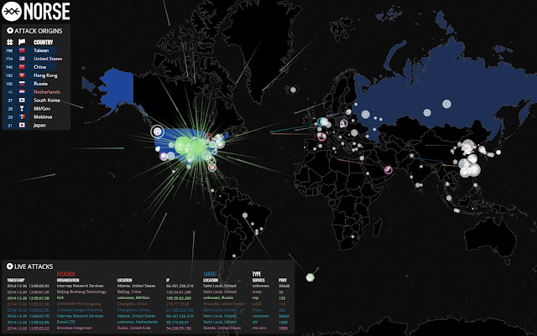Select Mil/Gov in attack origins list
This screenshot has width=537, height=336.
(42, 108)
